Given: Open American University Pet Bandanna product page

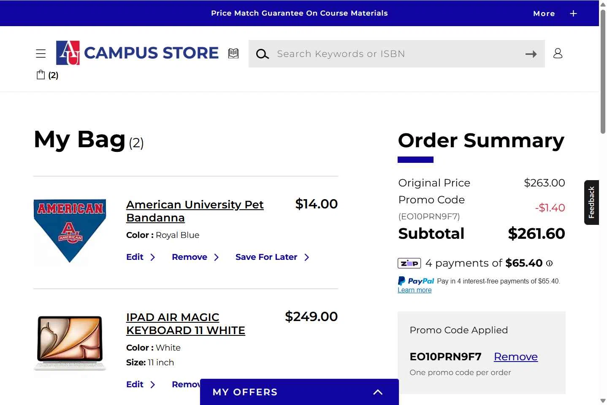Looking at the screenshot, I should coord(195,211).
